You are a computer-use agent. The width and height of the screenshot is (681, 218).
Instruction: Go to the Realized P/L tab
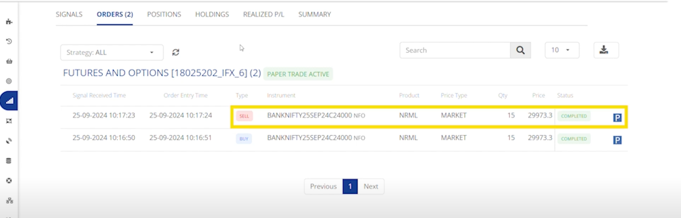(263, 14)
